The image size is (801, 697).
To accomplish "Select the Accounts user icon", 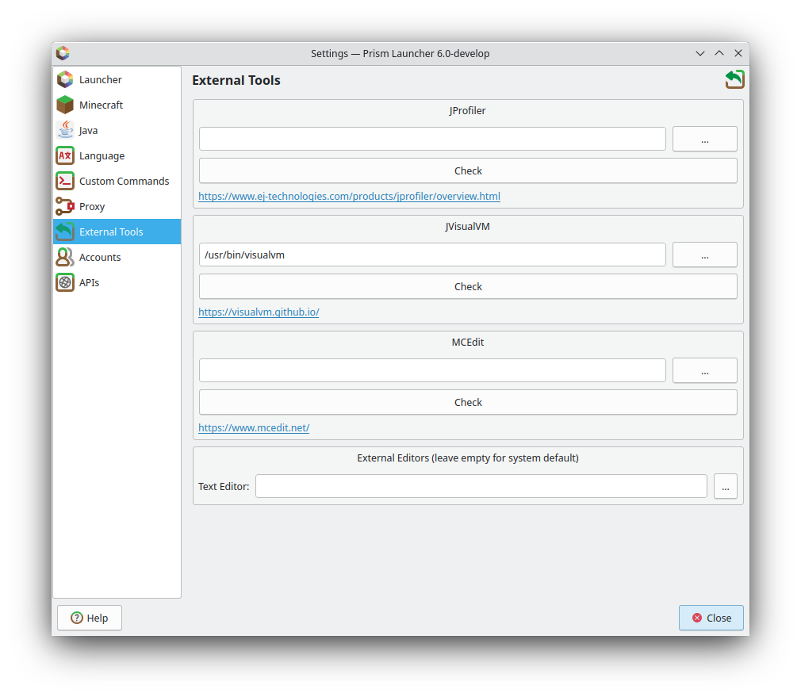I will coord(64,257).
